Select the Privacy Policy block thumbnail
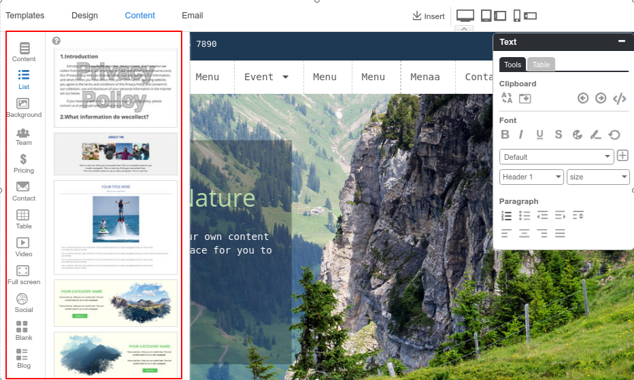Viewport: 634px width, 380px height. pyautogui.click(x=116, y=88)
